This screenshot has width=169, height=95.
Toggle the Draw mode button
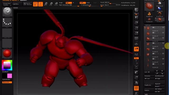pos(40,4)
